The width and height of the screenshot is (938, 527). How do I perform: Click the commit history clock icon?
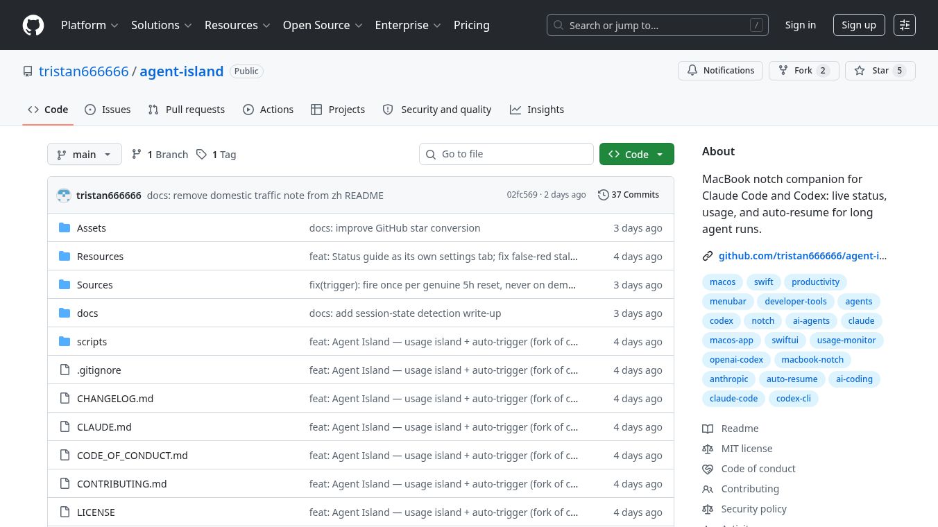pyautogui.click(x=604, y=195)
